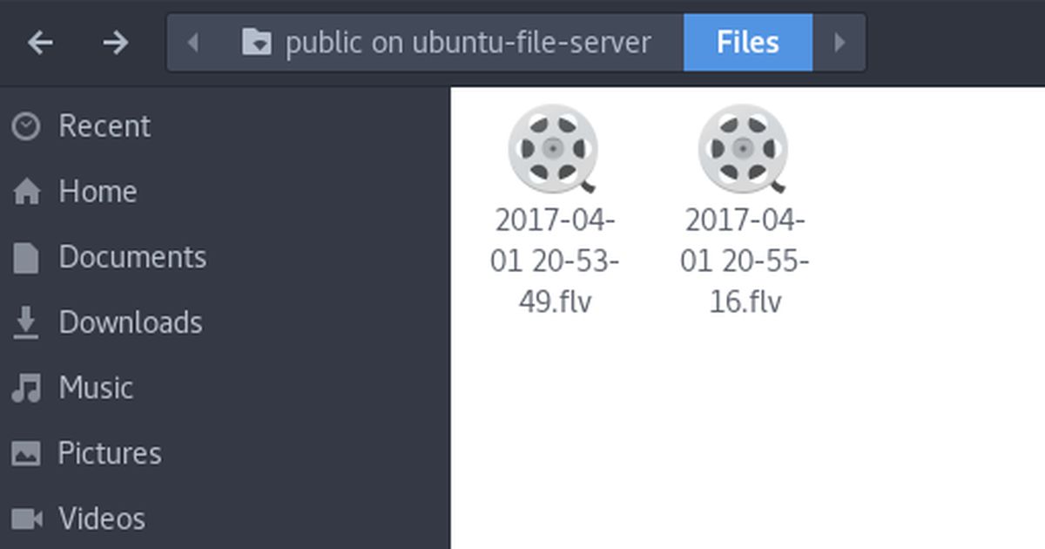Click the Recent clock icon

26,126
